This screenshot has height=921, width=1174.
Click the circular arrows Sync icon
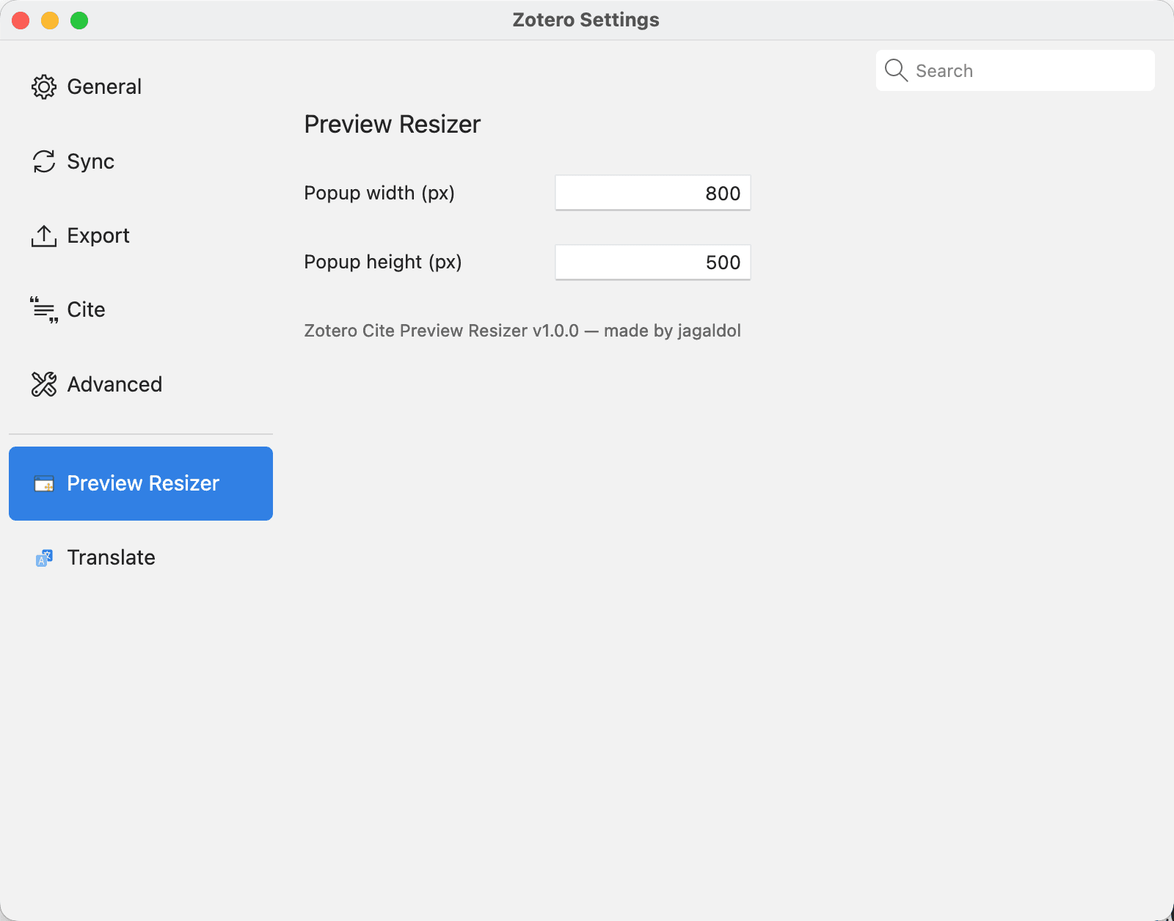(44, 161)
